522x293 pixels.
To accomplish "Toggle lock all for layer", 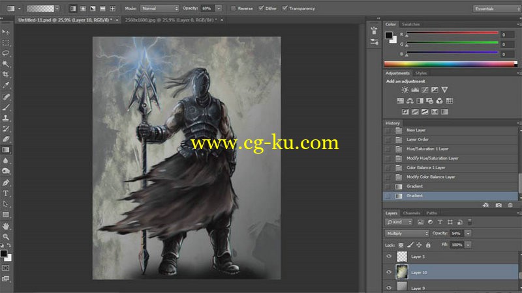I will [x=428, y=245].
